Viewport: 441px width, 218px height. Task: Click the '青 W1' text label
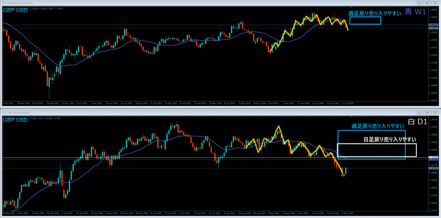416,12
